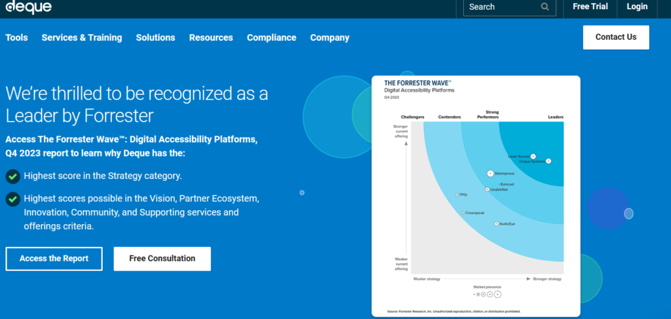Click checkmark icon beside Strategy category line
This screenshot has width=671, height=319.
pos(13,176)
